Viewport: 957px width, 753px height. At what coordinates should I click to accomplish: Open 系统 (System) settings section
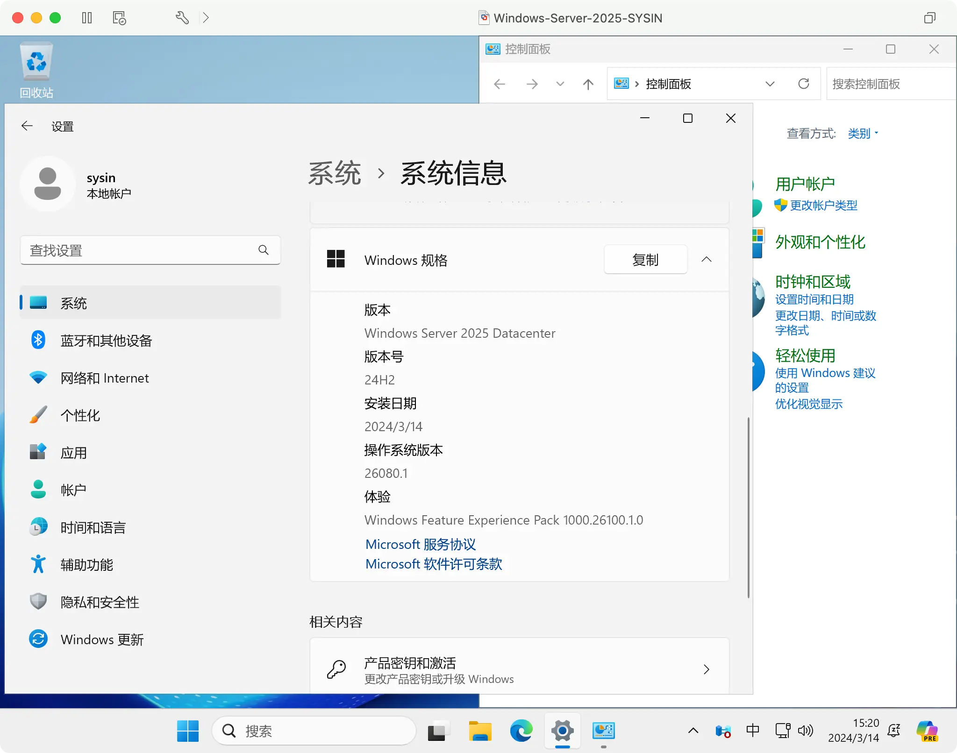click(x=75, y=303)
